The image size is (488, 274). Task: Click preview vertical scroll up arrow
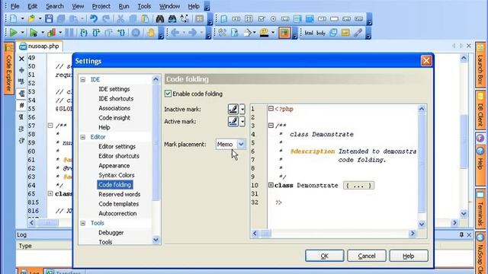pos(422,109)
